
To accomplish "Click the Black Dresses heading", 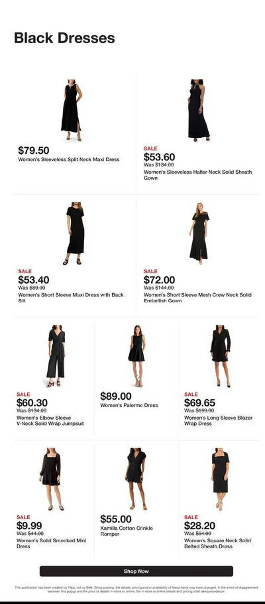I will [x=64, y=38].
